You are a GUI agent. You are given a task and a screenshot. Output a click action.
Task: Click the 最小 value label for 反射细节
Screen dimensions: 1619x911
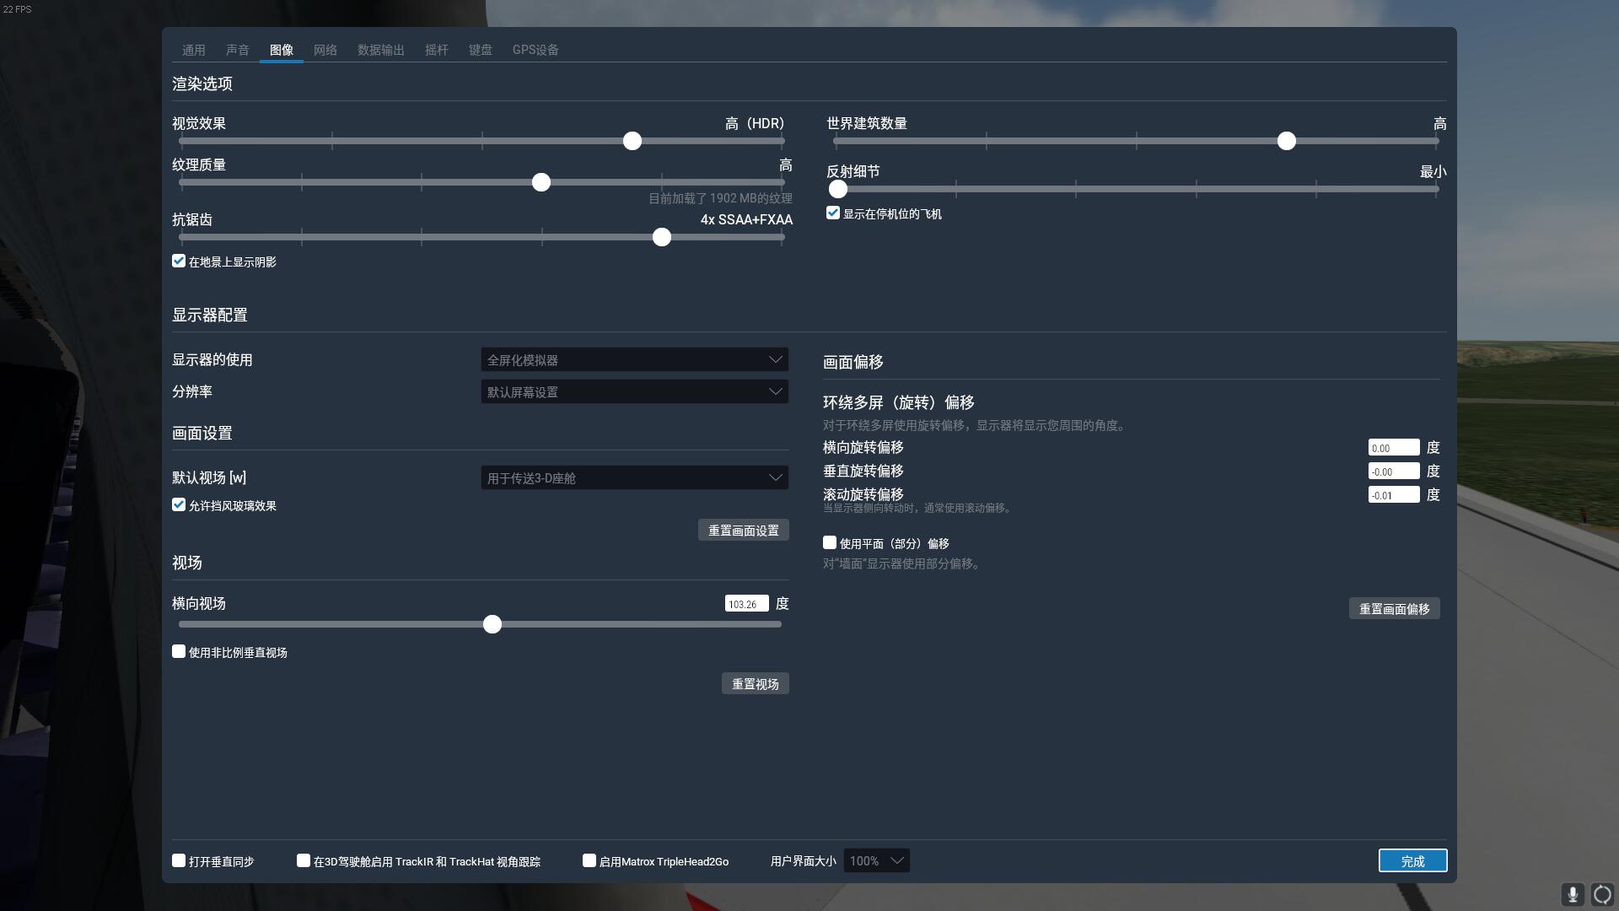point(1433,171)
